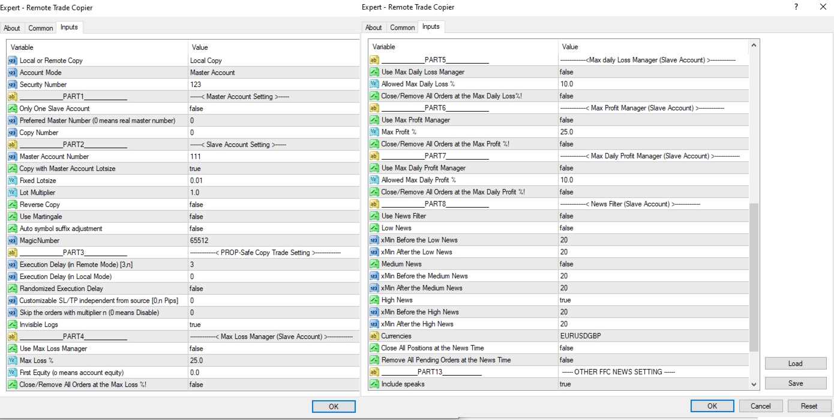Click the Use Martingale row icon
This screenshot has width=834, height=420.
coord(13,217)
